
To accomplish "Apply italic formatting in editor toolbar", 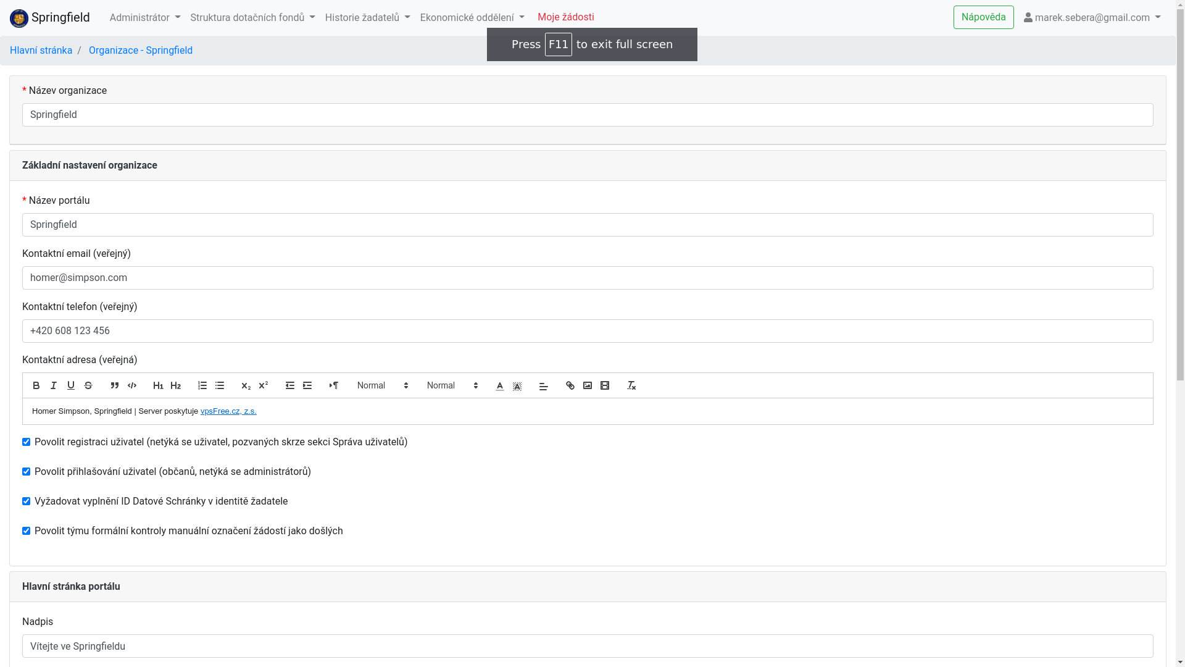I will tap(54, 385).
